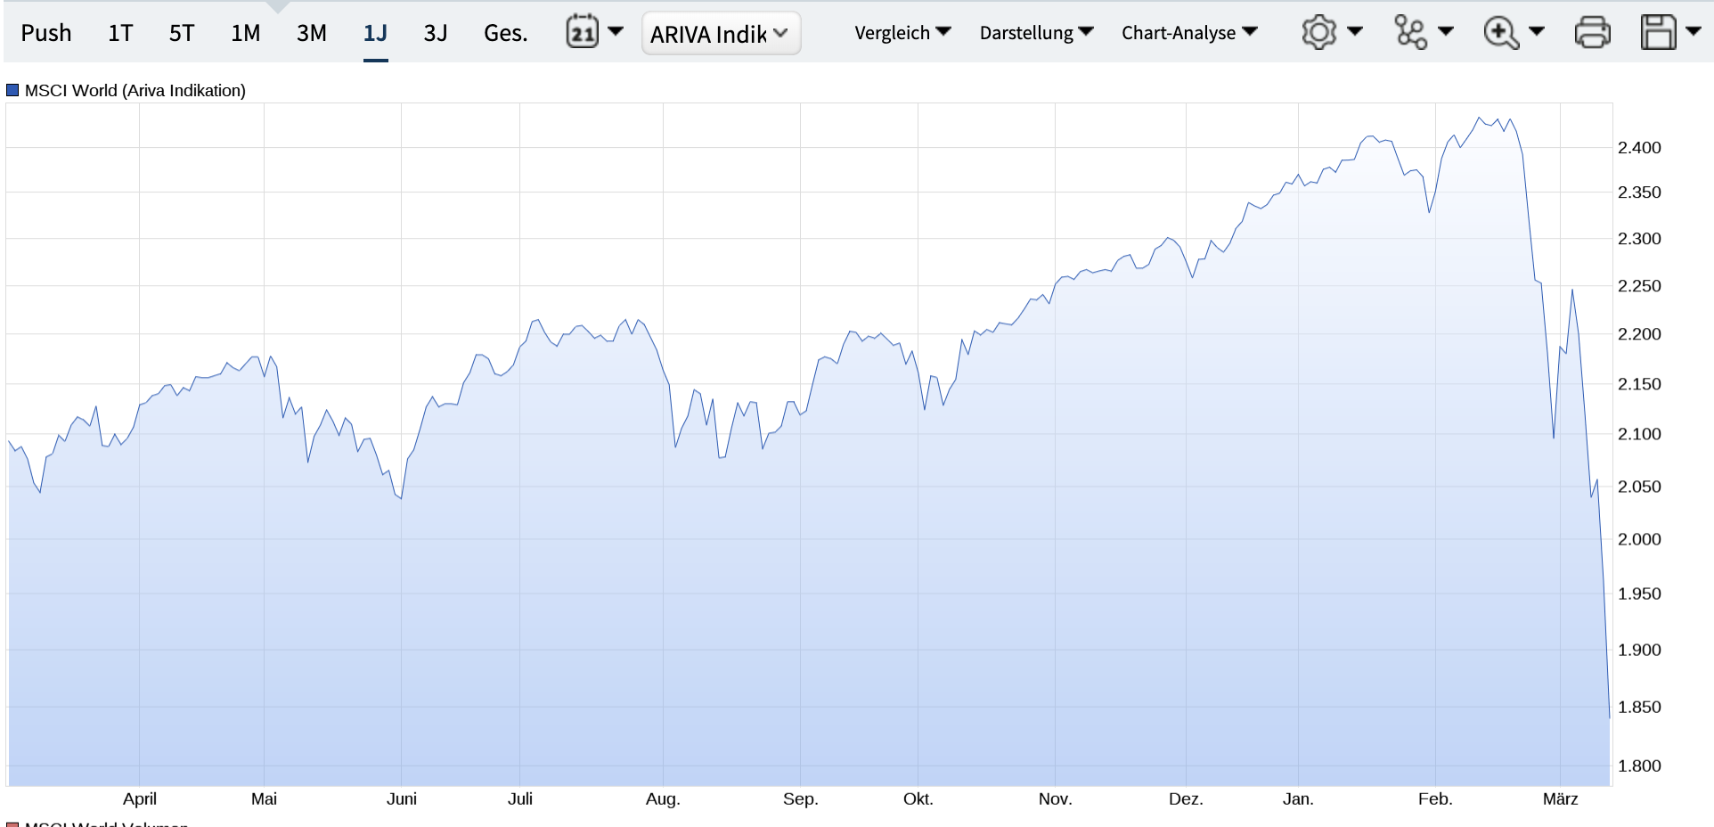Click the share nodes icon
Viewport: 1714px width, 827px height.
tap(1410, 32)
